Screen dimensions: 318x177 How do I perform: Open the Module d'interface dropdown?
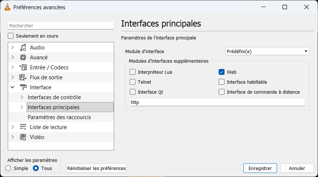(267, 51)
